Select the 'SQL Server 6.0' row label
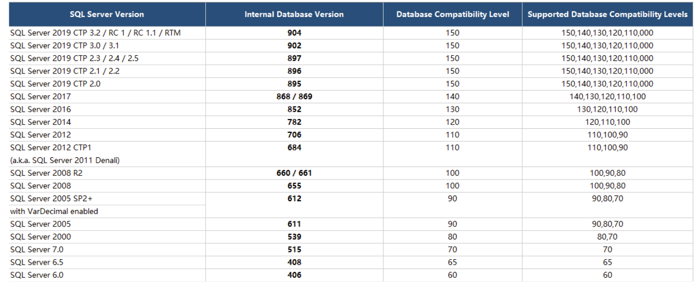 pyautogui.click(x=36, y=275)
